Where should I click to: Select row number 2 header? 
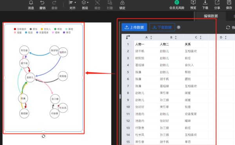[128, 51]
